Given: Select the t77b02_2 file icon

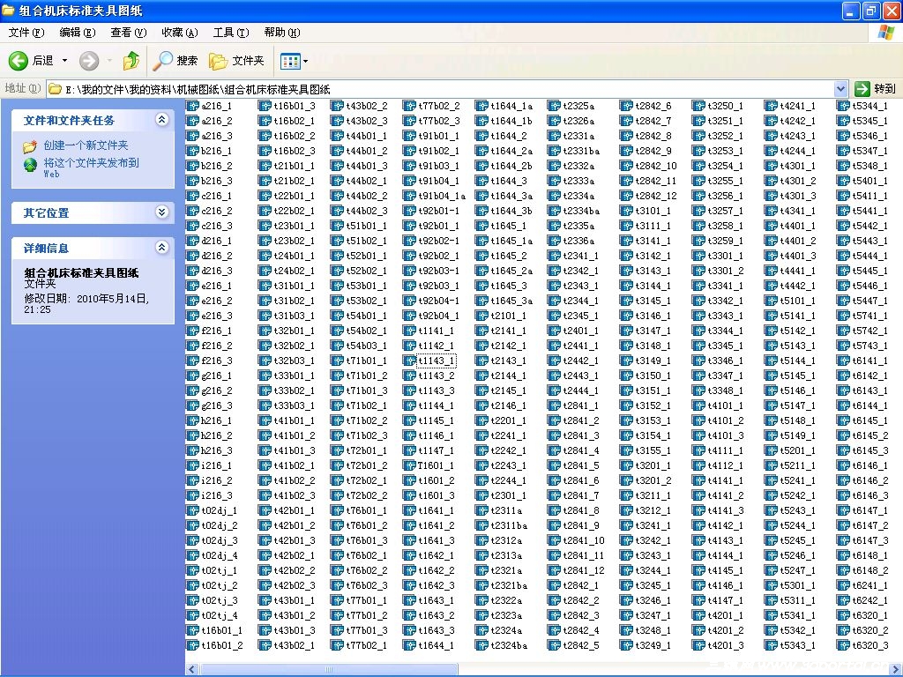Looking at the screenshot, I should point(409,106).
